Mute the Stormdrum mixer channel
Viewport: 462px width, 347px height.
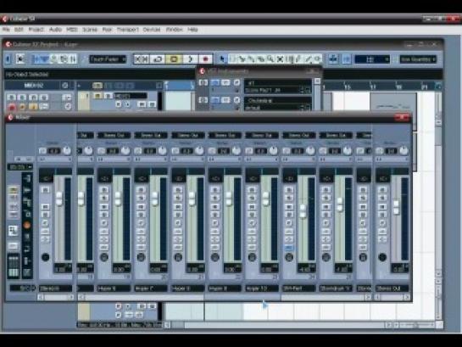point(326,189)
